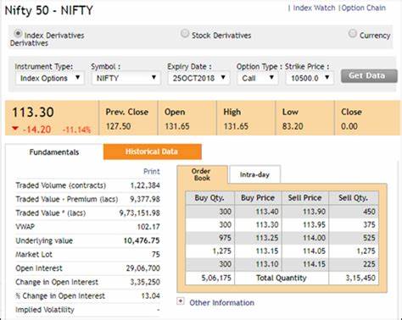Click sell quantity 225
Viewport: 402px width, 320px height.
(369, 264)
